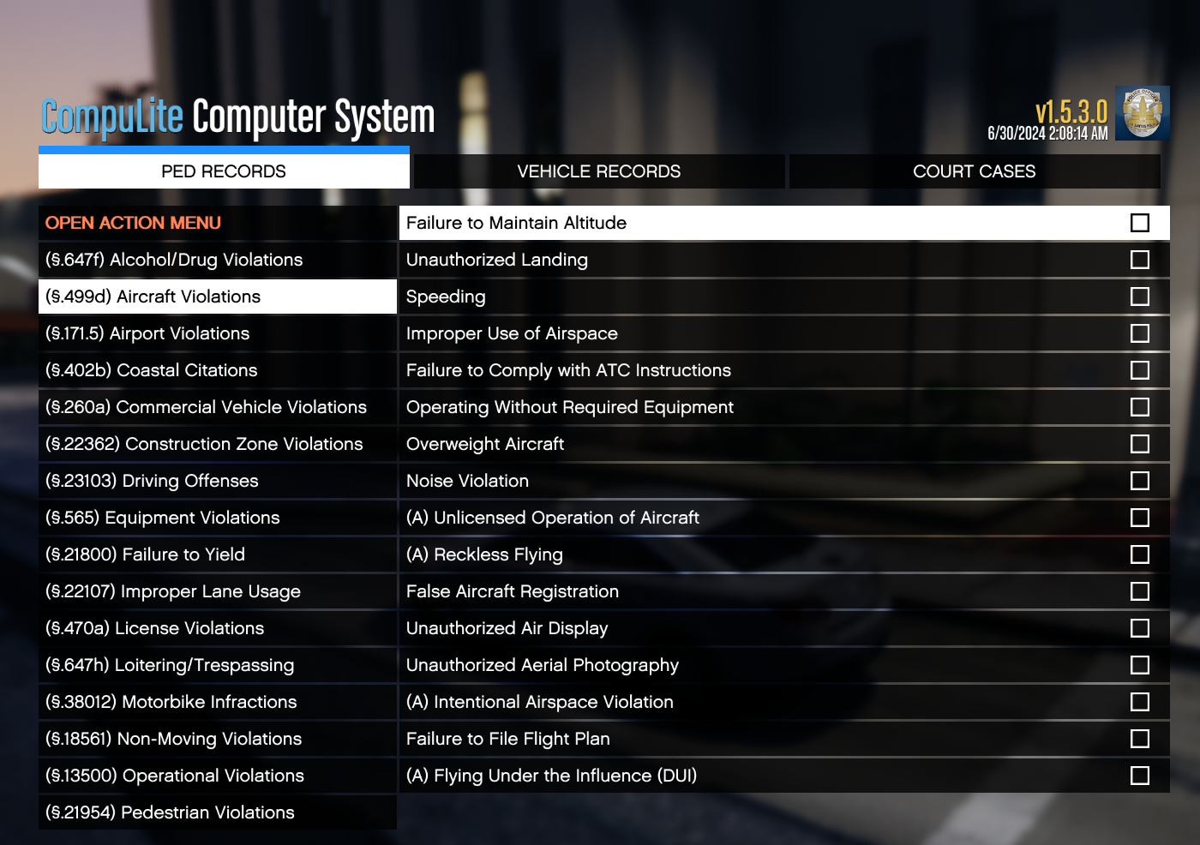The height and width of the screenshot is (845, 1200).
Task: Mark the Reckless Flying checkbox
Action: coord(1139,554)
